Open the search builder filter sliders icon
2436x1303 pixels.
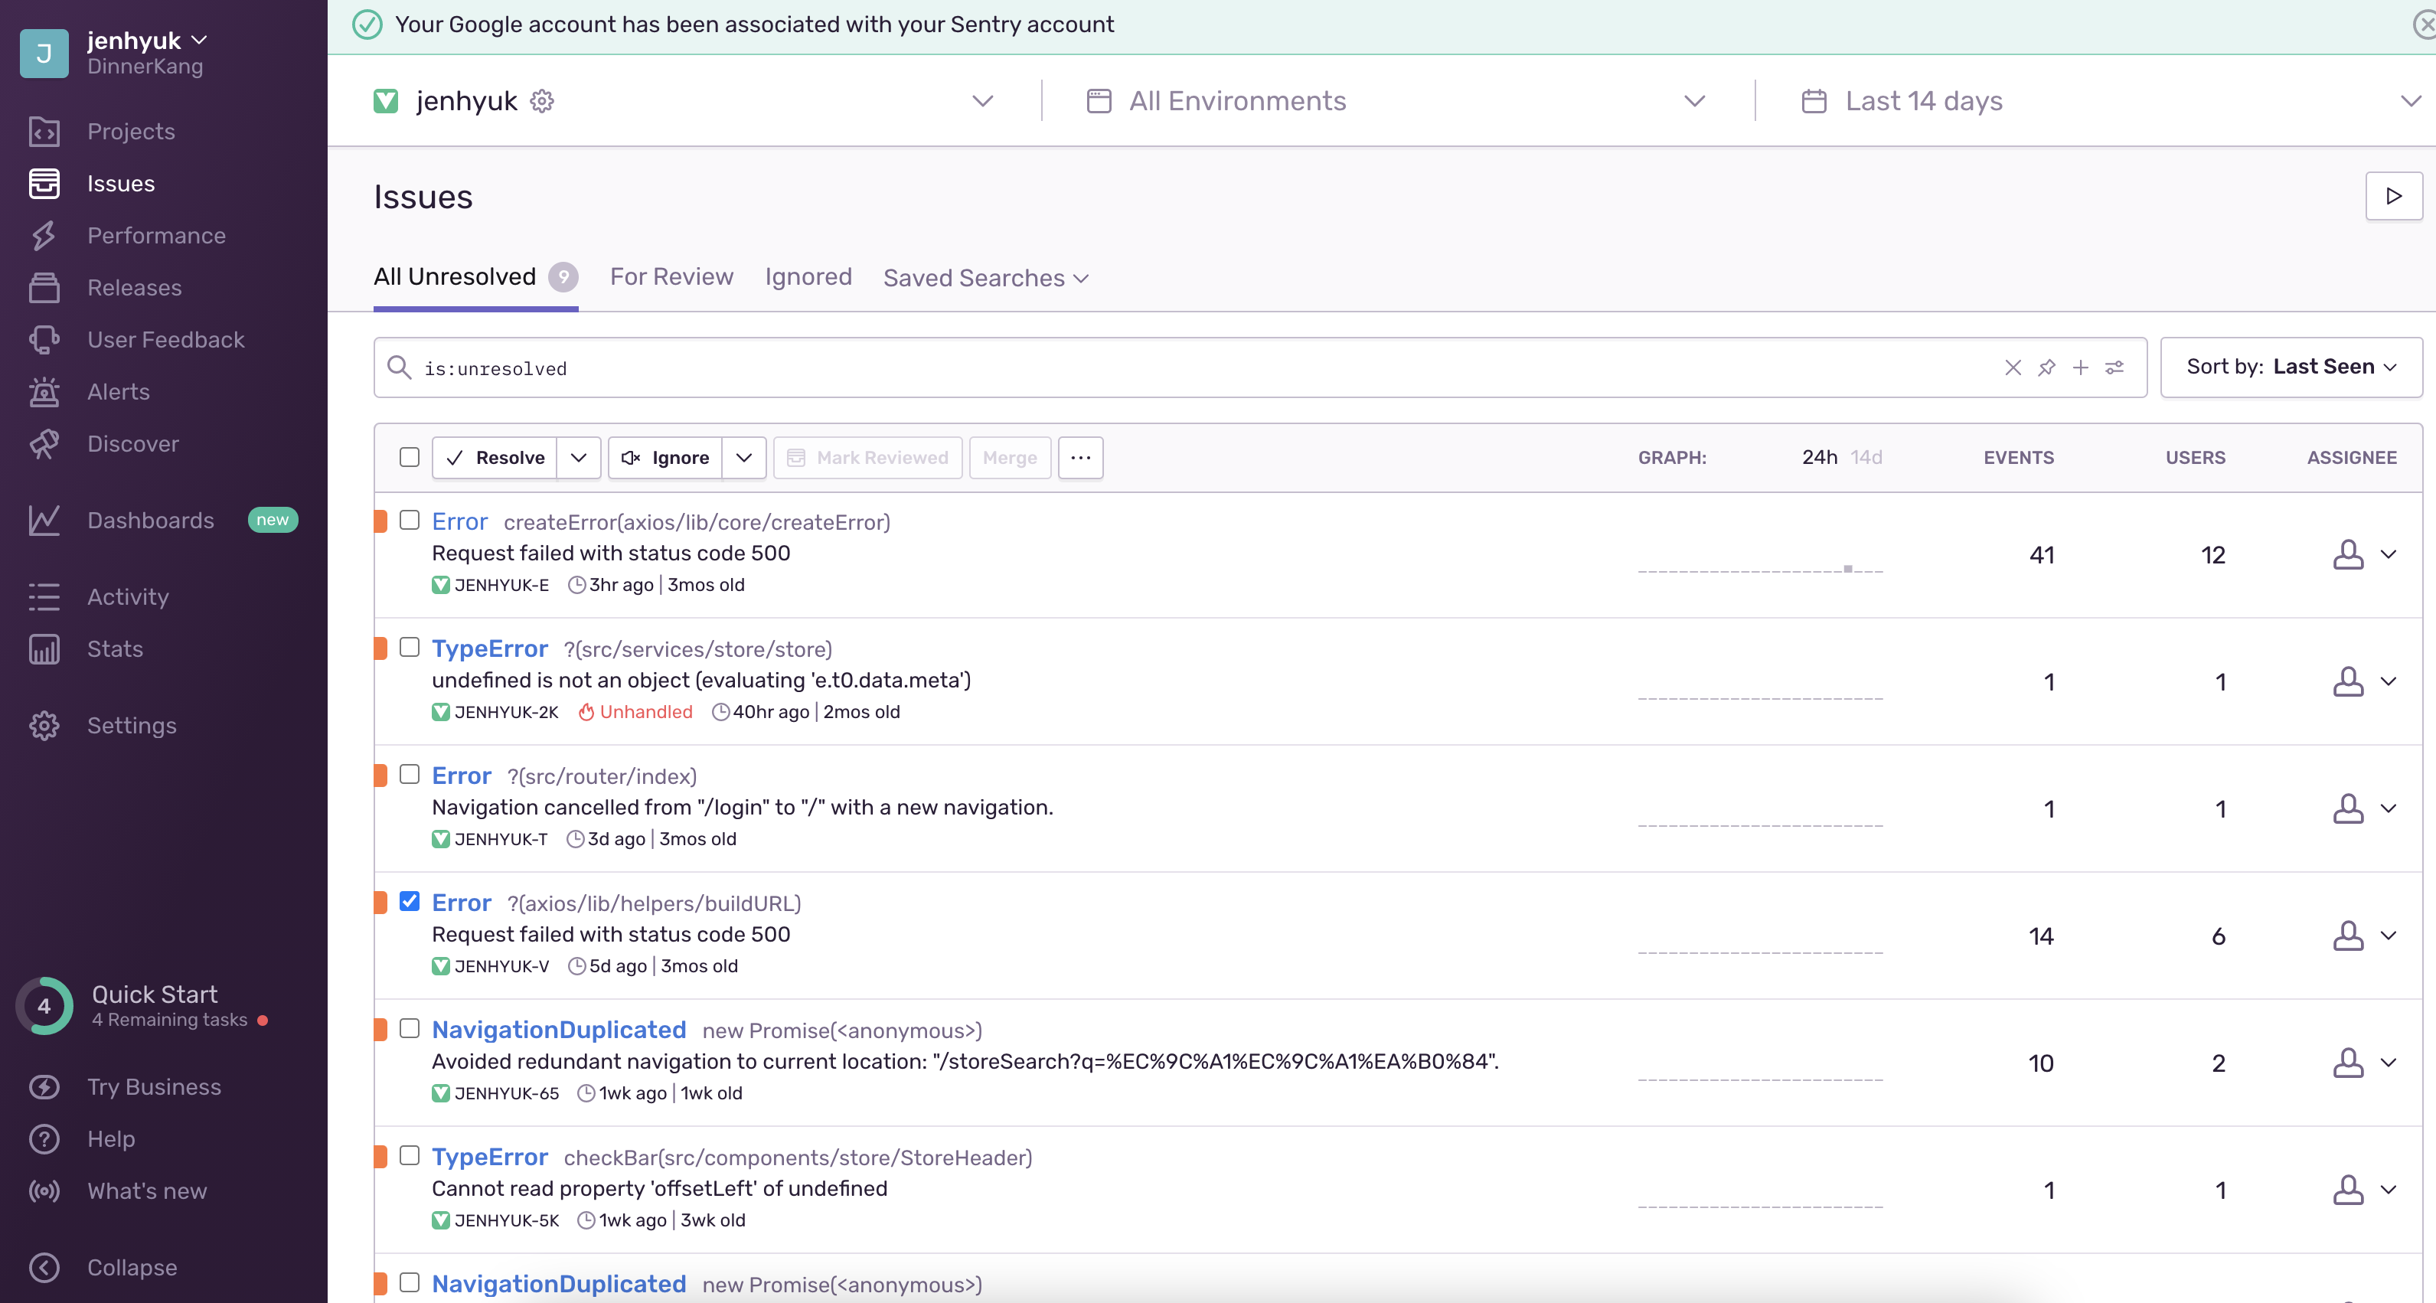[2114, 367]
